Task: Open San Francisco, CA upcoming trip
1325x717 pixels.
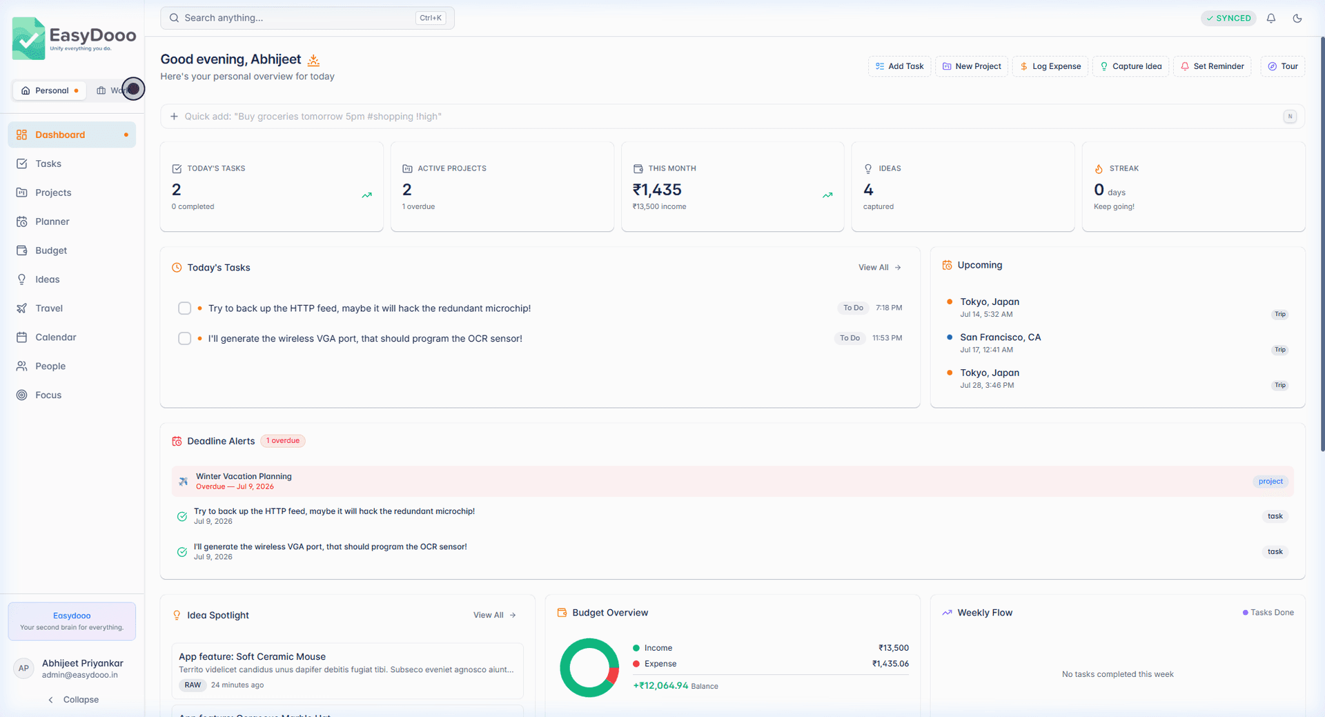Action: 1117,343
